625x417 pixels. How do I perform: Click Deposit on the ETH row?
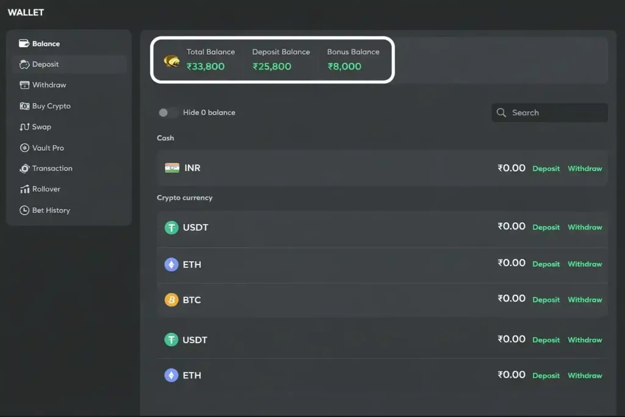(x=546, y=264)
